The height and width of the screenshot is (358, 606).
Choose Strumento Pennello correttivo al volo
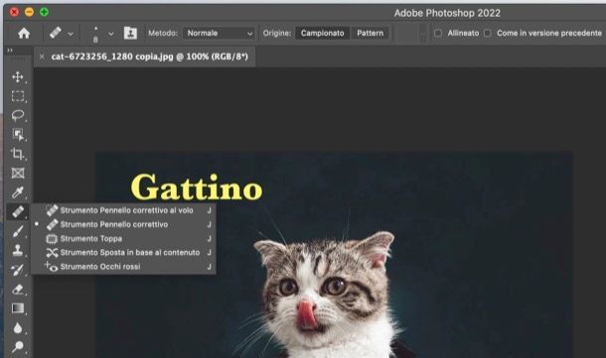[x=123, y=210]
